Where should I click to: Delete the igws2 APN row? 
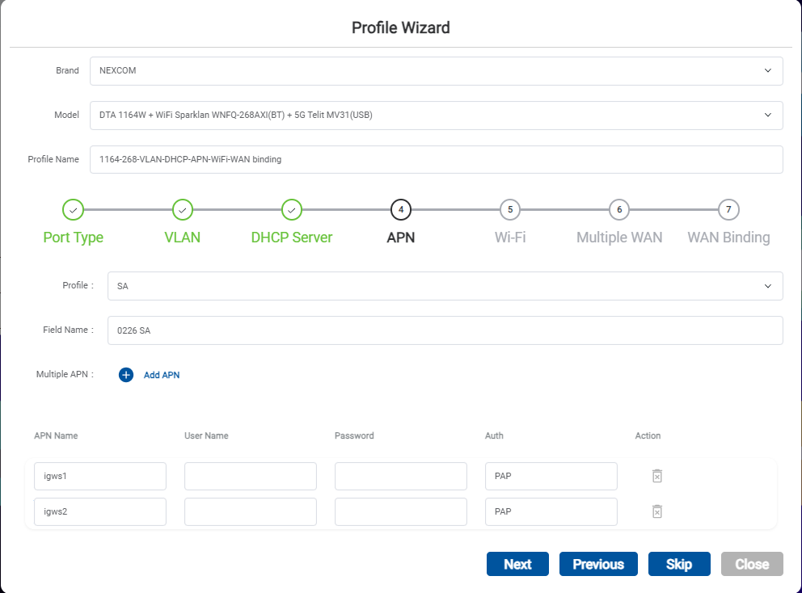tap(657, 511)
